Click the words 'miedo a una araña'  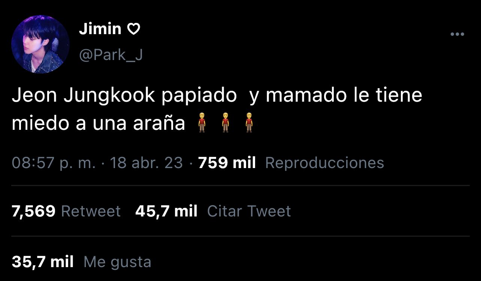point(99,123)
